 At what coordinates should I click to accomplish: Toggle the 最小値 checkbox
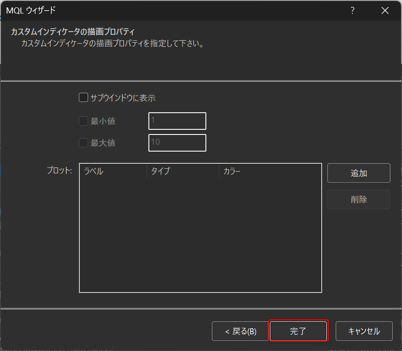pyautogui.click(x=83, y=121)
